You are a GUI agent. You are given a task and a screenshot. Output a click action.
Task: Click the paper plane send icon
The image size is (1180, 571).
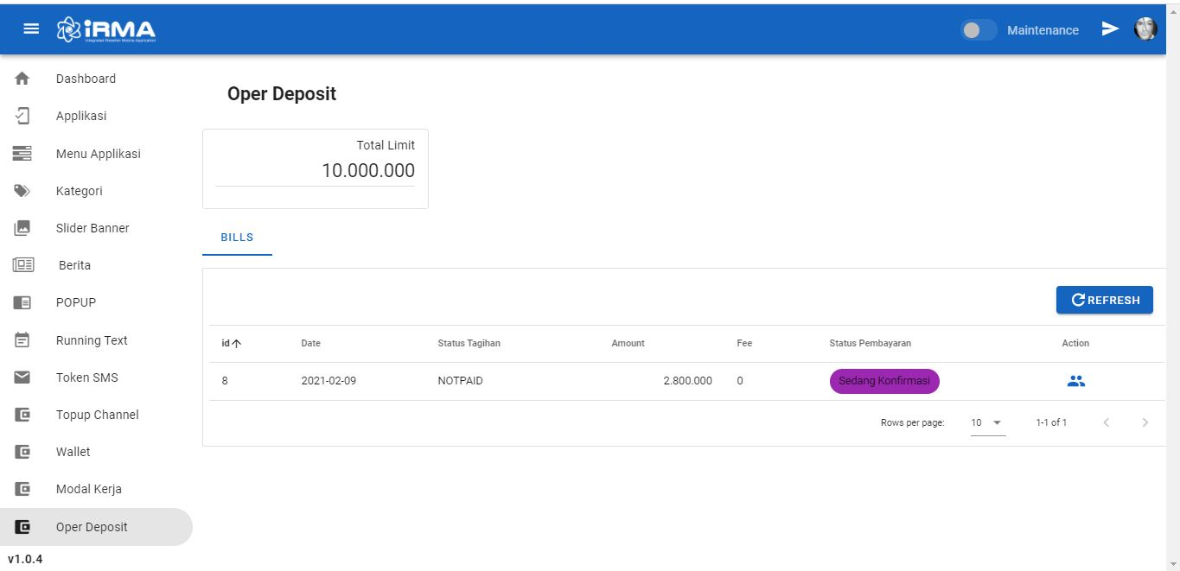coord(1110,29)
